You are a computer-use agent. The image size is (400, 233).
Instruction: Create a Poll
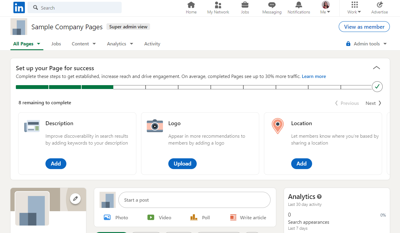[x=200, y=217]
